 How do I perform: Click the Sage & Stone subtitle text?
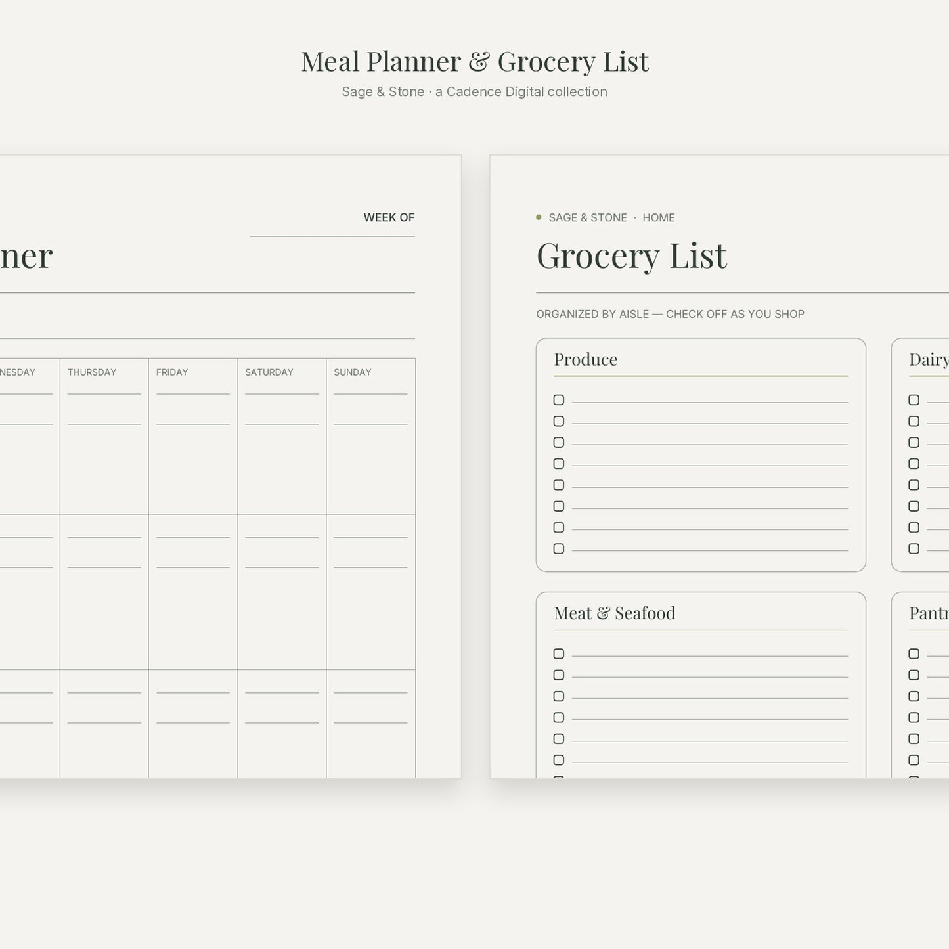pos(475,92)
